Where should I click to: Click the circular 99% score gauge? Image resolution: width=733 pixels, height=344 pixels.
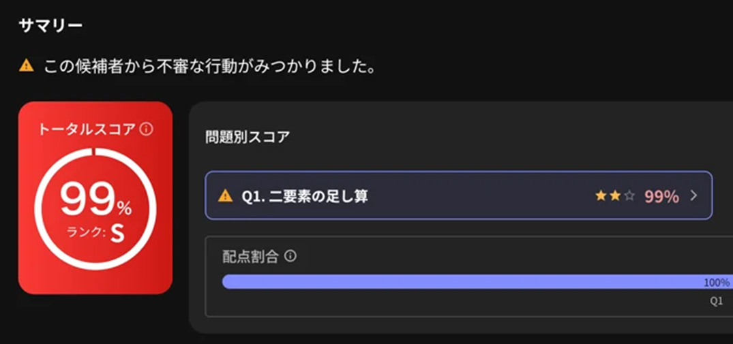pos(95,209)
